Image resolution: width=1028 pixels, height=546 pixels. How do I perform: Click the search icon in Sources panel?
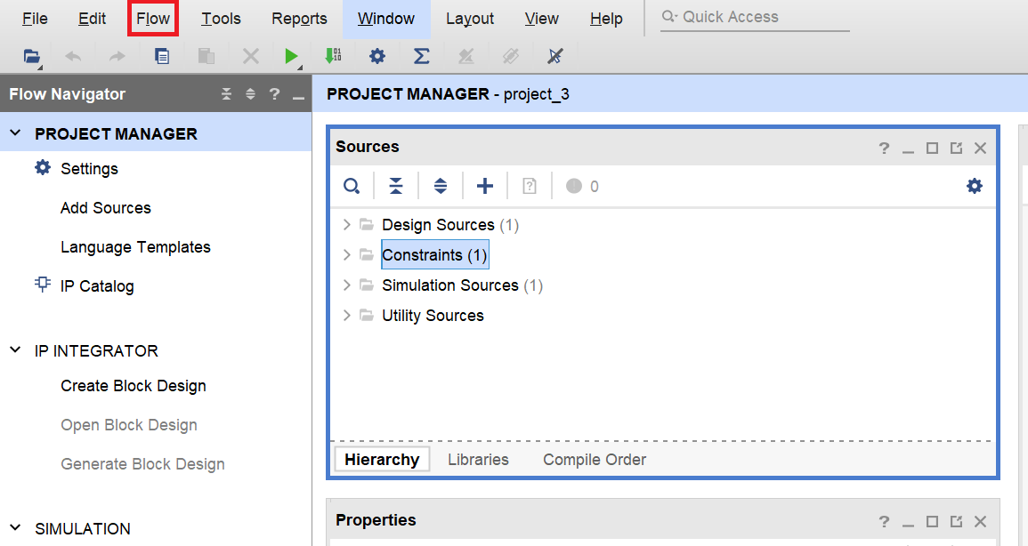tap(352, 186)
